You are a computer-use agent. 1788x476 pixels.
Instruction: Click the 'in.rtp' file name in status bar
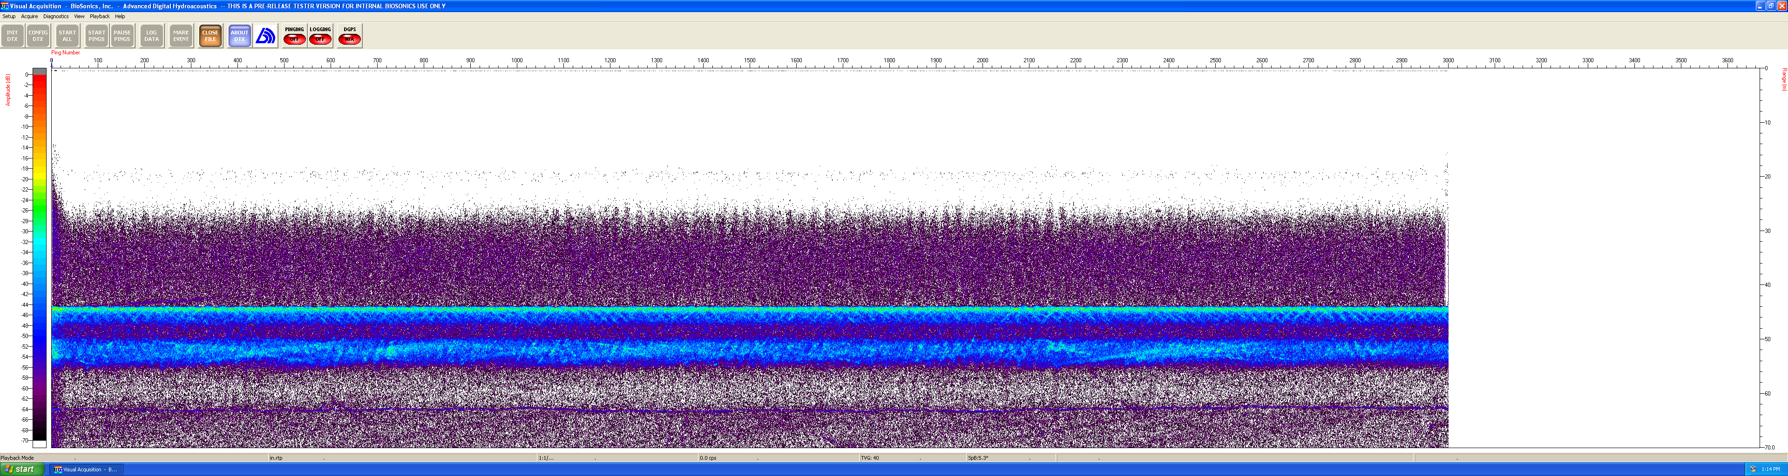point(276,458)
